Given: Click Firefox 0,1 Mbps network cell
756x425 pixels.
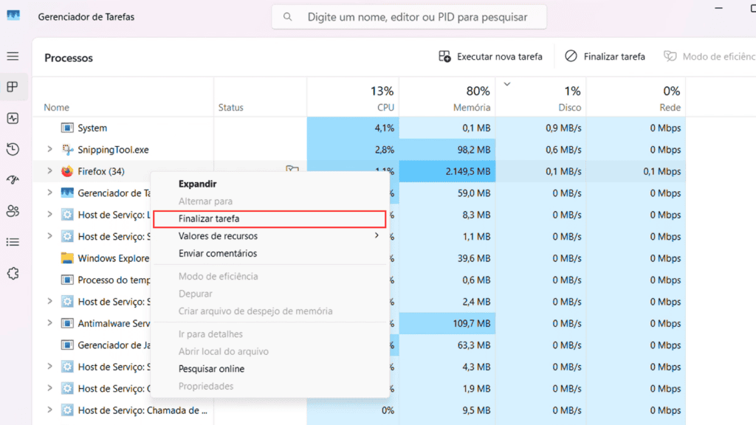Looking at the screenshot, I should [636, 171].
